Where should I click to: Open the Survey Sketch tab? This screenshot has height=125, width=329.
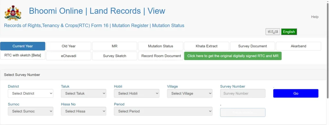pos(115,56)
